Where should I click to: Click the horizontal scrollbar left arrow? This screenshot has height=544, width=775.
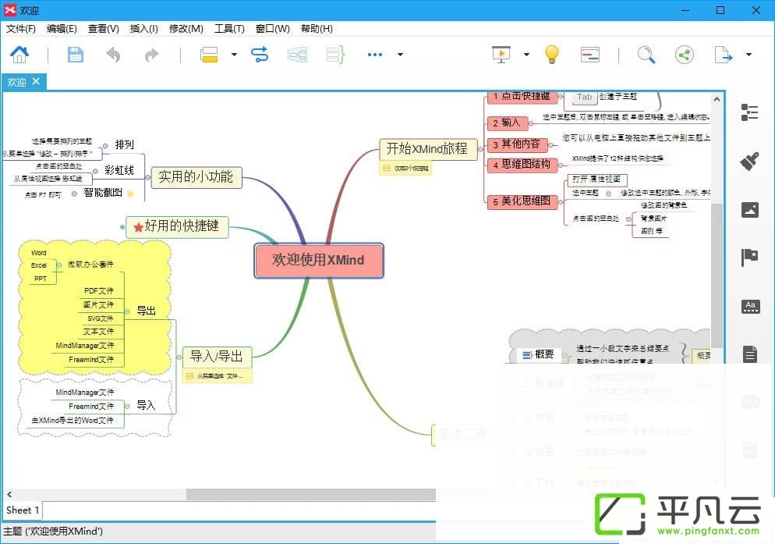9,495
